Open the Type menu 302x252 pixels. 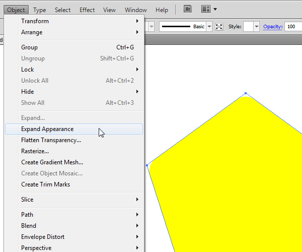pos(39,10)
